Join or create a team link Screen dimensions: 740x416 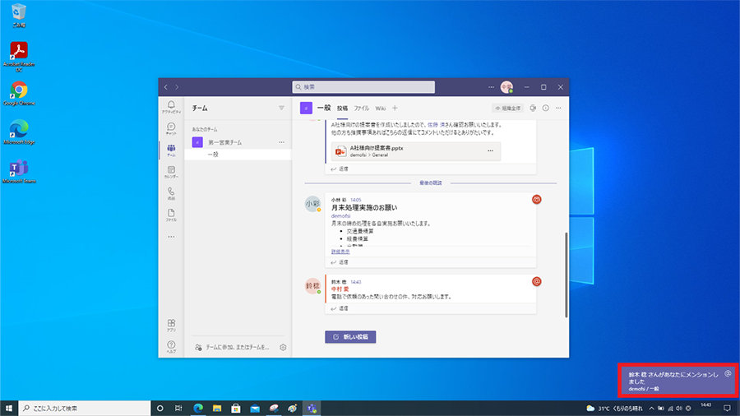tap(232, 347)
